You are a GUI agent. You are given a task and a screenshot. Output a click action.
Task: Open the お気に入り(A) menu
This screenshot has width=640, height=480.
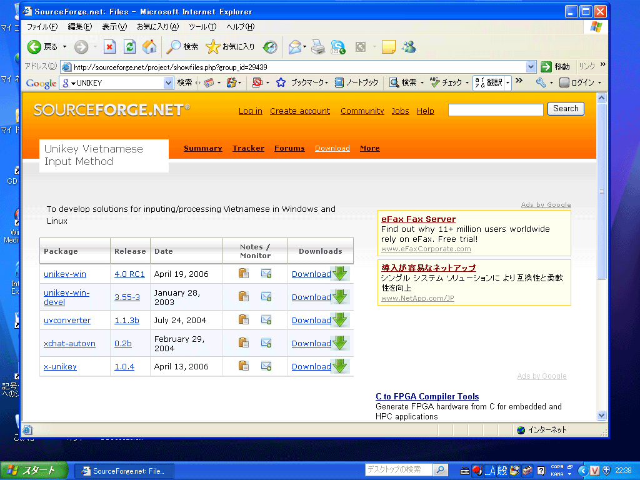click(x=158, y=27)
